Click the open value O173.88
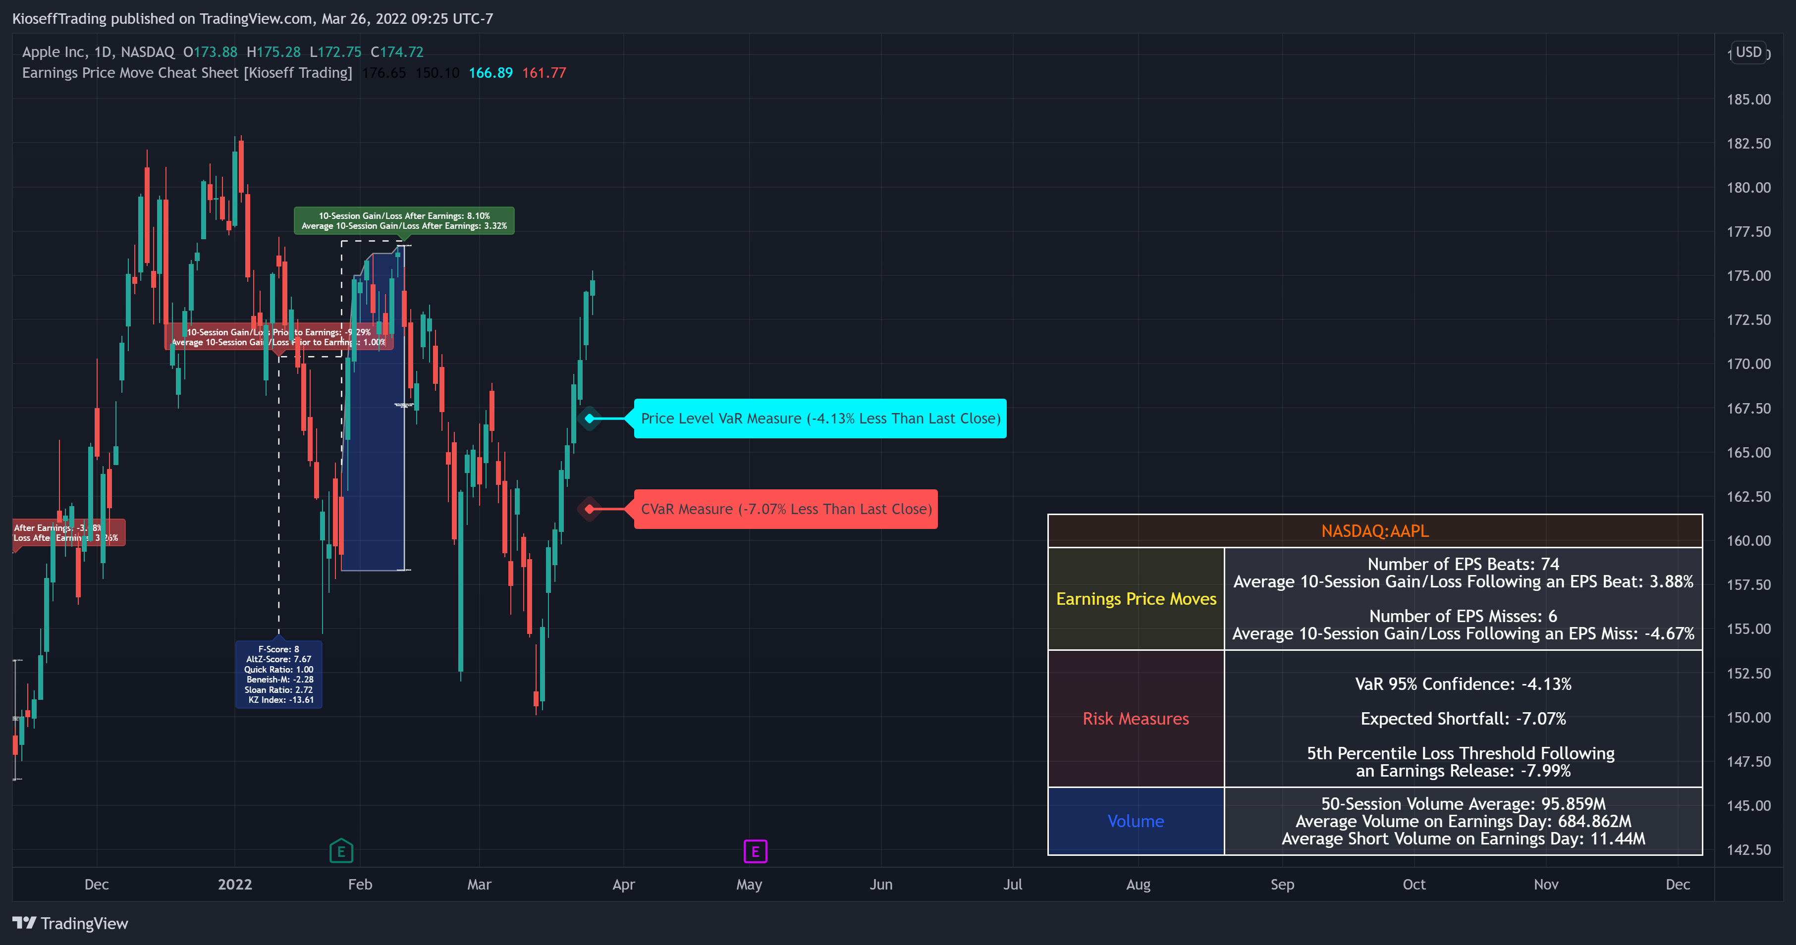Viewport: 1796px width, 945px height. coord(210,52)
